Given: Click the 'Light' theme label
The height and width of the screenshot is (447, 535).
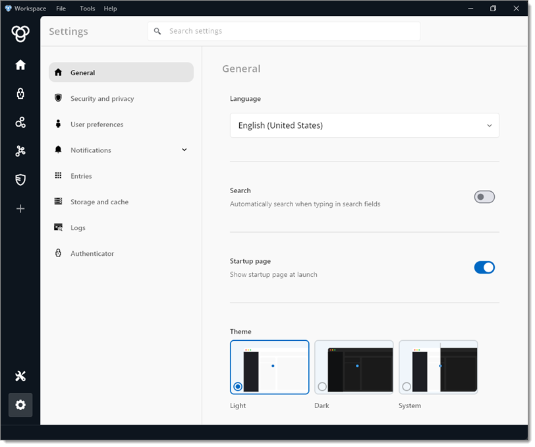Looking at the screenshot, I should pos(238,405).
